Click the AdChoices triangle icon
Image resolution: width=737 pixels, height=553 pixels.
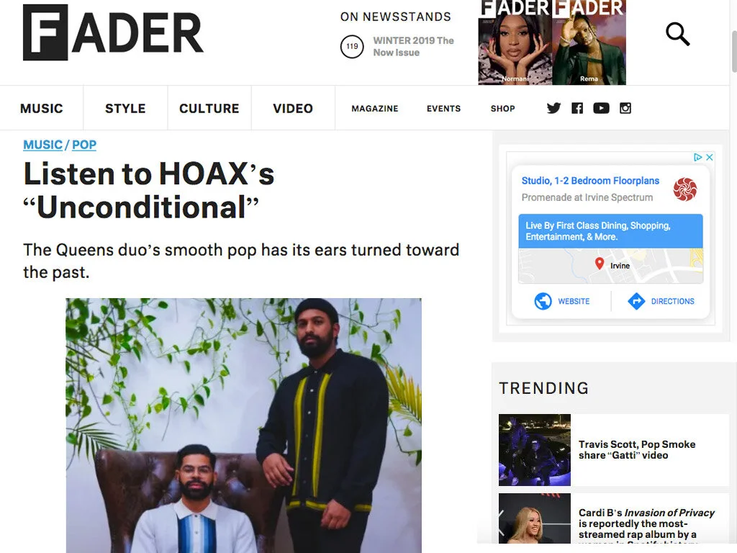[698, 157]
